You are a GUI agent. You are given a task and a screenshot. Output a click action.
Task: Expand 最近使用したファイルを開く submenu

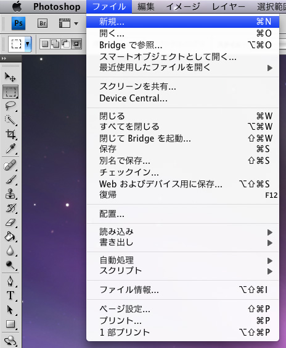click(x=182, y=67)
